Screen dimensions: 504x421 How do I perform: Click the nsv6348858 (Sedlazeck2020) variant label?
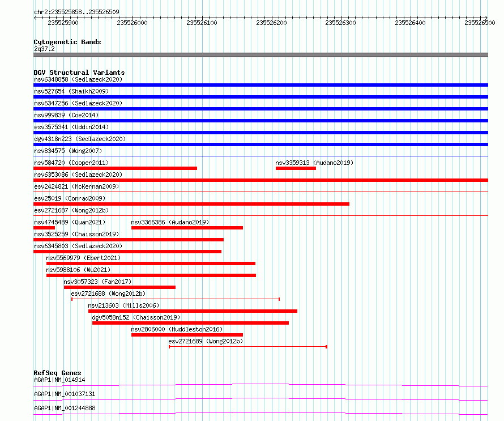coord(78,79)
